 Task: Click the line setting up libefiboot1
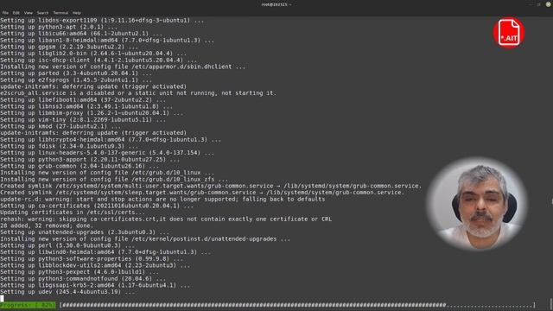click(x=83, y=100)
